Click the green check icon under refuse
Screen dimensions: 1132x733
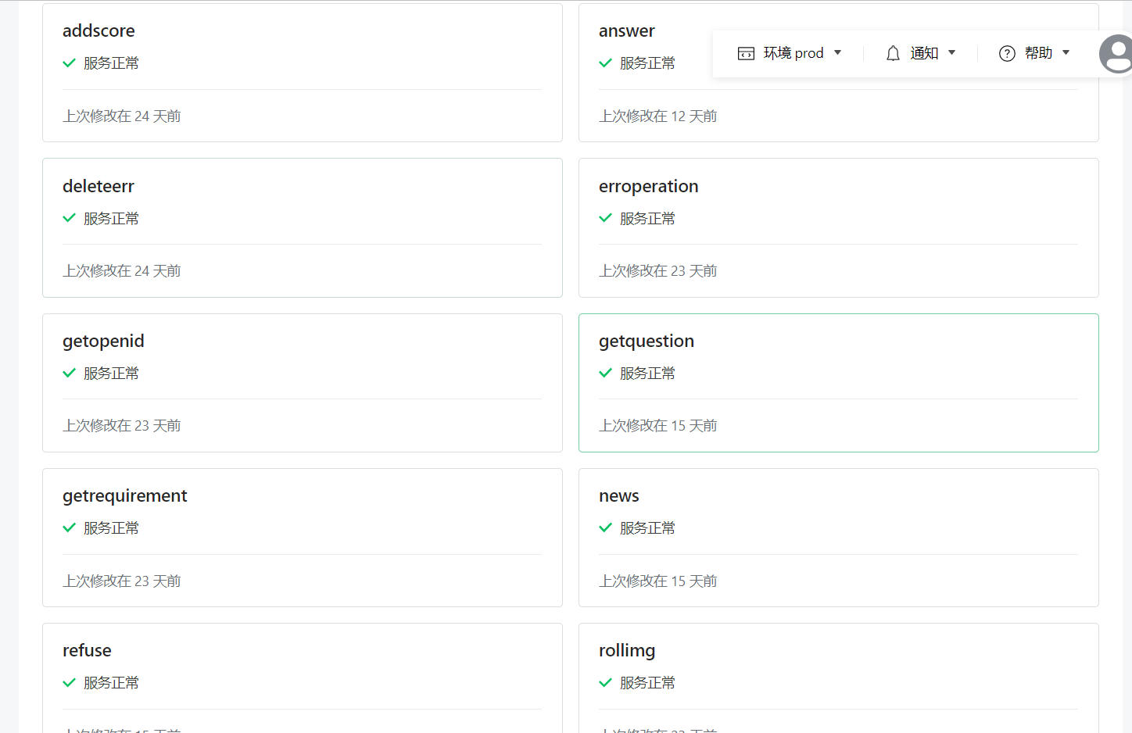pos(69,682)
